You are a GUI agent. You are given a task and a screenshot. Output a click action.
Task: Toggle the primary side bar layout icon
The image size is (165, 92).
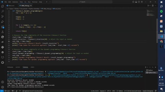click(x=133, y=2)
